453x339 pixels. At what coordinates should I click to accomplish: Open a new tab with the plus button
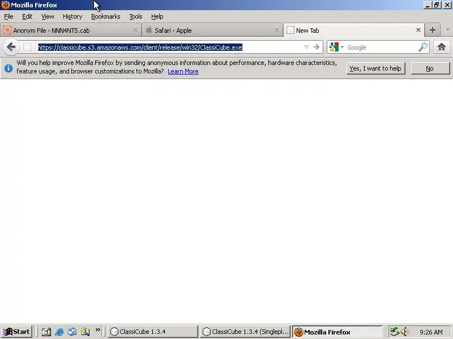(x=433, y=30)
